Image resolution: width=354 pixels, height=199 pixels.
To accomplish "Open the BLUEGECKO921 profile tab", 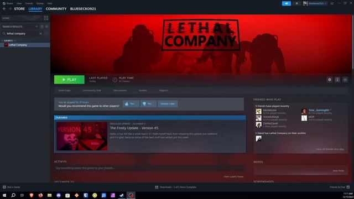I will click(83, 9).
